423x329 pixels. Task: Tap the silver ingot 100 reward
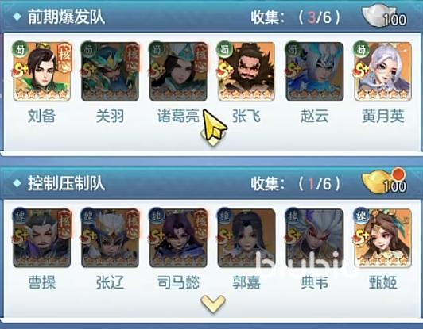tap(384, 17)
